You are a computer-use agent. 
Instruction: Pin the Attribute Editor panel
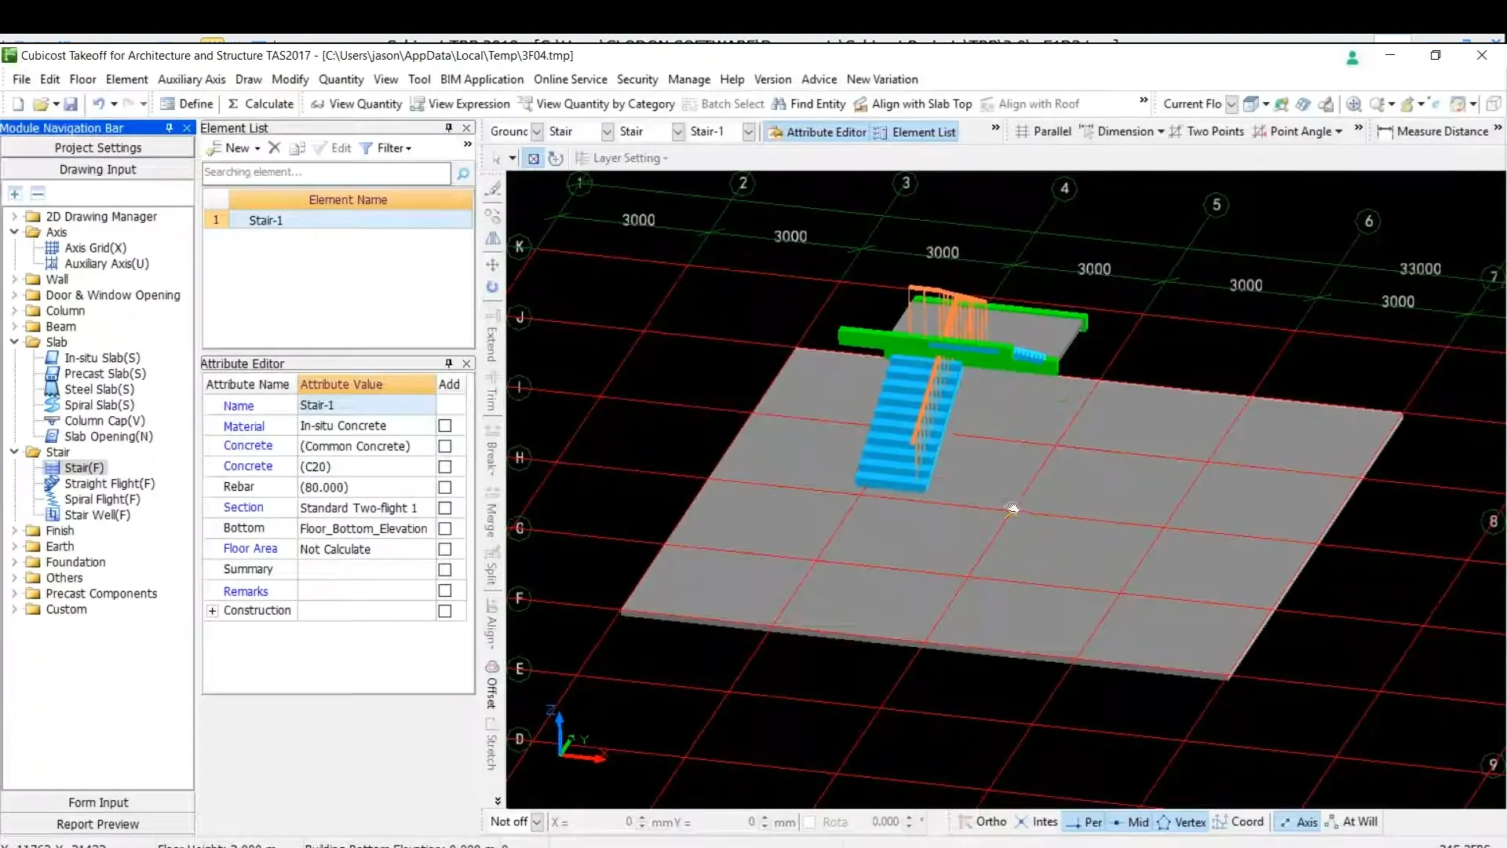tap(449, 364)
